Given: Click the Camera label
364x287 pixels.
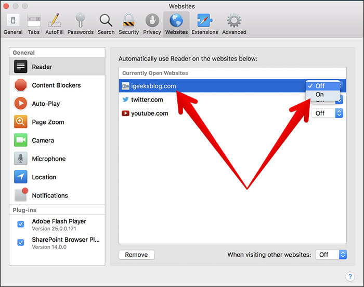Looking at the screenshot, I should pyautogui.click(x=43, y=140).
